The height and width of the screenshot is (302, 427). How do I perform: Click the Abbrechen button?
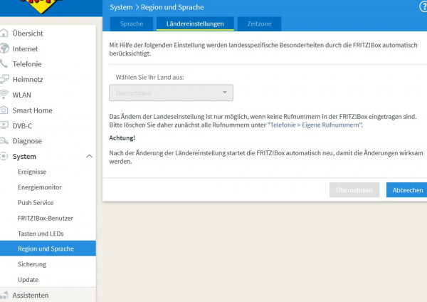(408, 190)
